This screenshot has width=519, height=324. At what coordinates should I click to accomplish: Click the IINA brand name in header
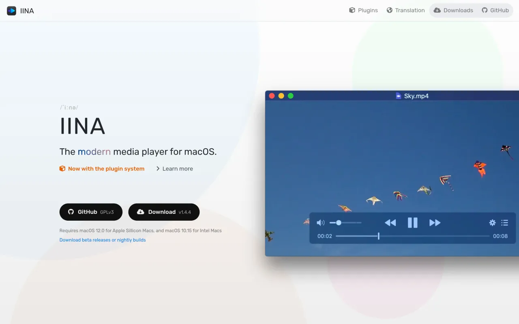[x=27, y=11]
